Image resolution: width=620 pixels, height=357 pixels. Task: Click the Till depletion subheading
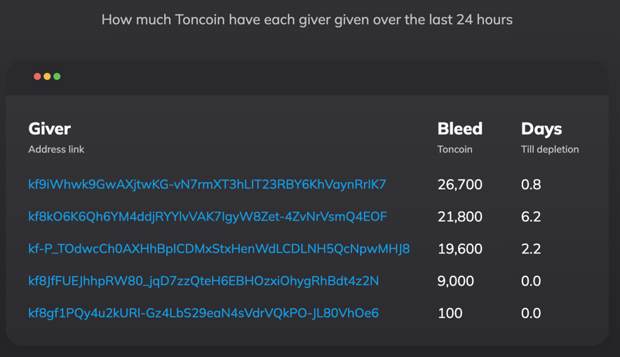(x=550, y=150)
